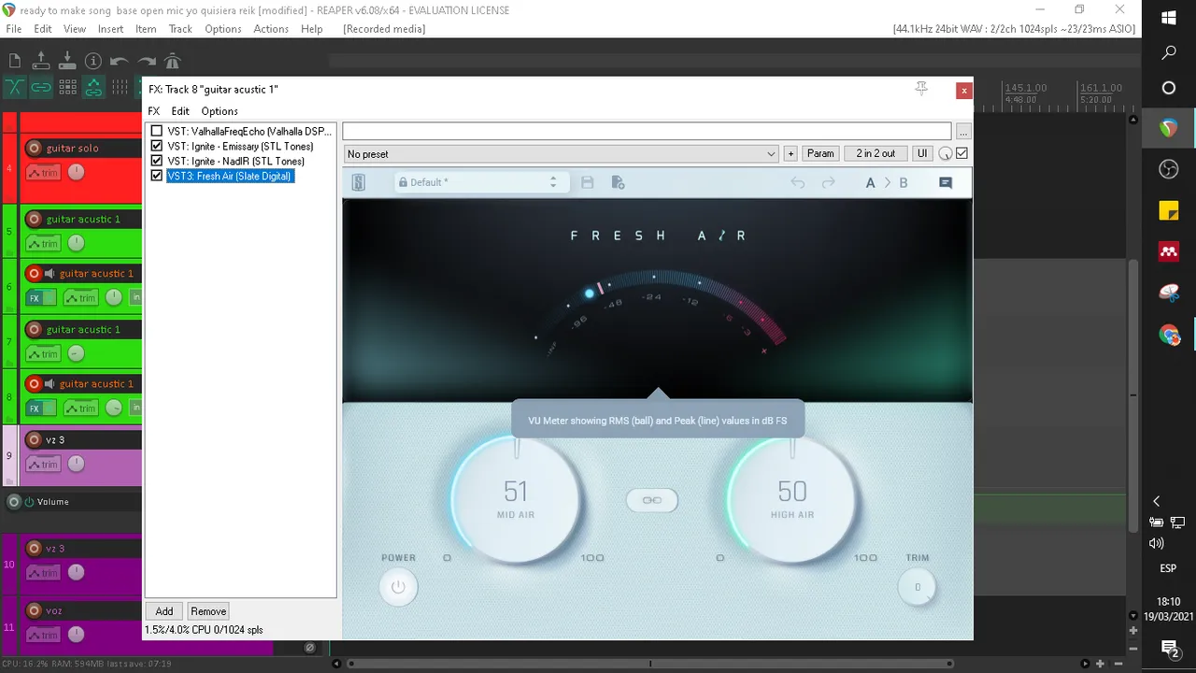
Task: Toggle the item grouping toolbar icon
Action: pos(41,87)
